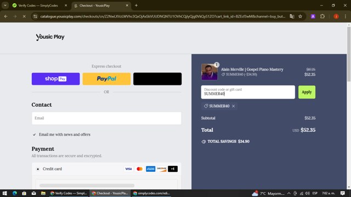Open the Chrome profile avatar
The width and height of the screenshot is (351, 197).
[336, 16]
